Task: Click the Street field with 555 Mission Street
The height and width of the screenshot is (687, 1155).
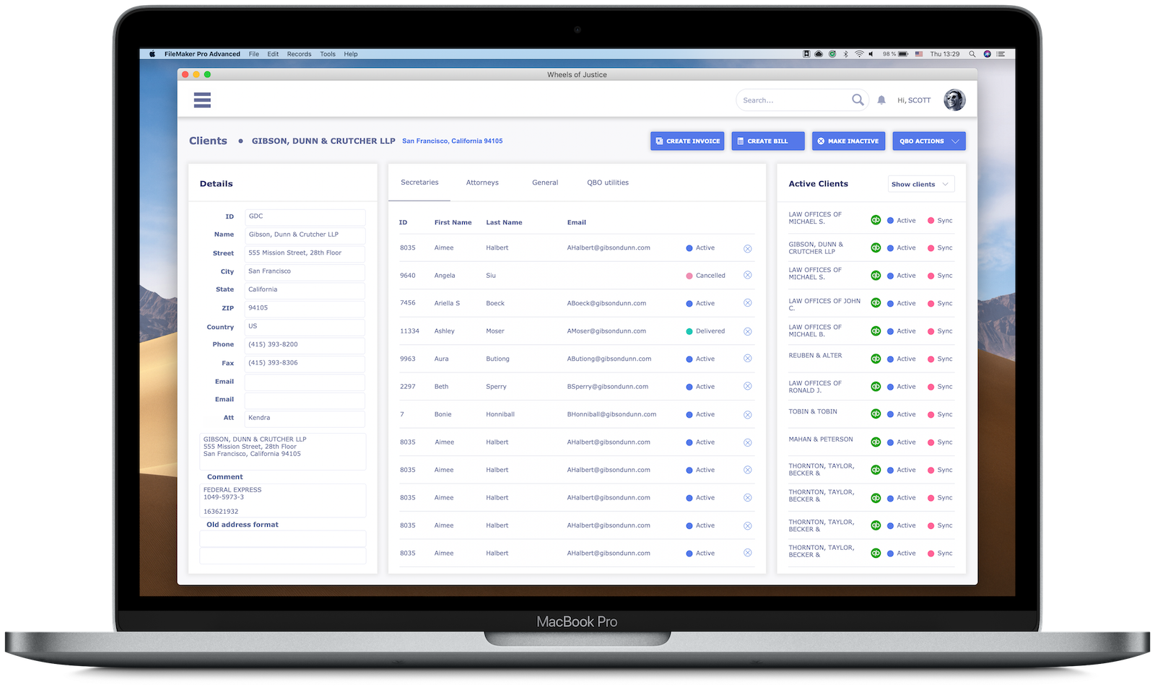Action: (305, 253)
